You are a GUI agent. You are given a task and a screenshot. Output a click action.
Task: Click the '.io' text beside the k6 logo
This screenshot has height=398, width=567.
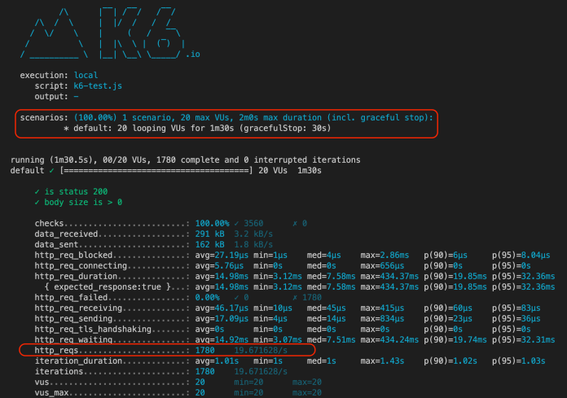click(x=193, y=55)
